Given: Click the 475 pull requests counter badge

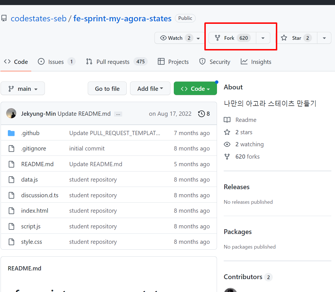Looking at the screenshot, I should tap(140, 62).
